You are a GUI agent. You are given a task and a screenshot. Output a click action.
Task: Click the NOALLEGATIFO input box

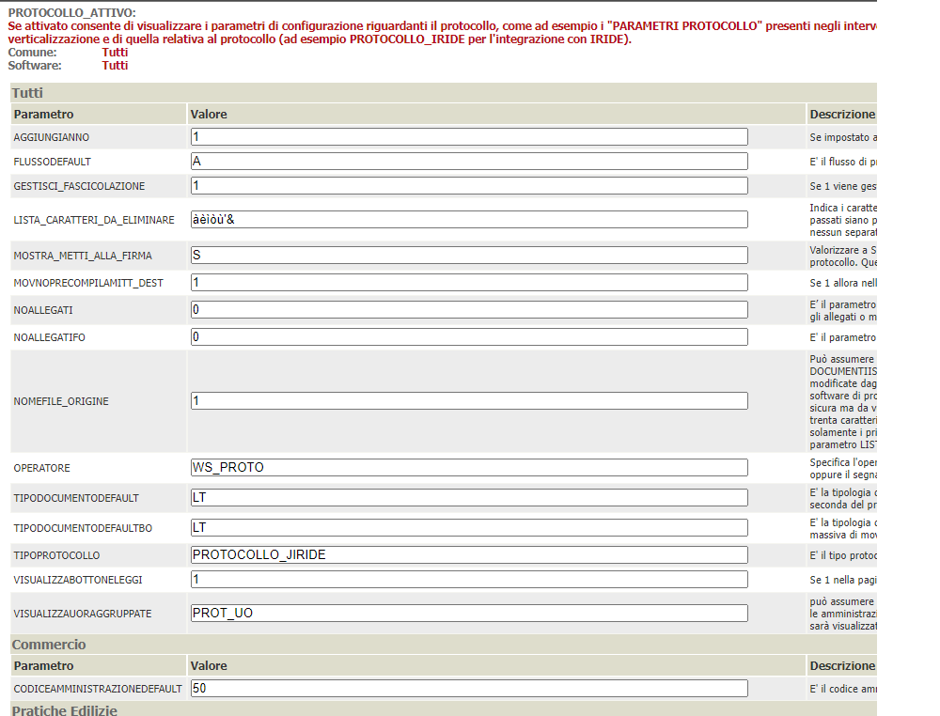coord(468,337)
